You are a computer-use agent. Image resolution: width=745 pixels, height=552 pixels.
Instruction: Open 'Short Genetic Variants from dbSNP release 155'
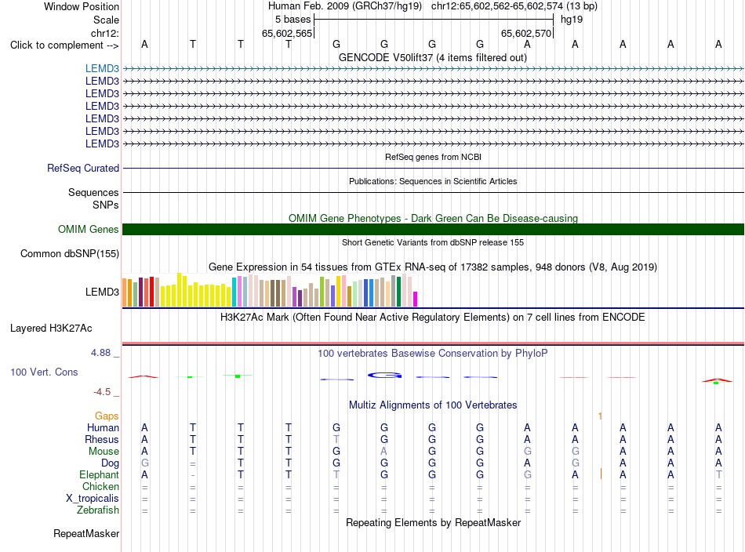pyautogui.click(x=433, y=242)
